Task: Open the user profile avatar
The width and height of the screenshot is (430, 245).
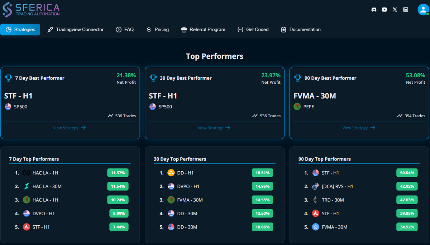Action: click(x=423, y=10)
